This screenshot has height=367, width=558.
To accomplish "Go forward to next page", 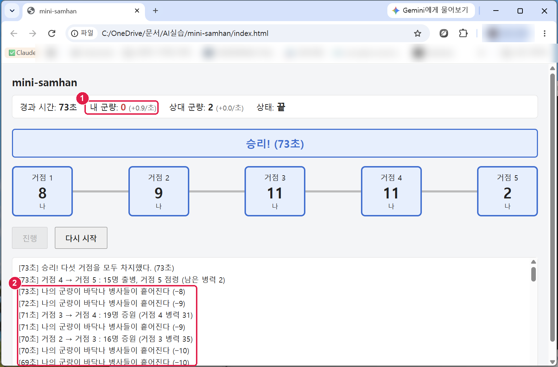I will pos(33,33).
